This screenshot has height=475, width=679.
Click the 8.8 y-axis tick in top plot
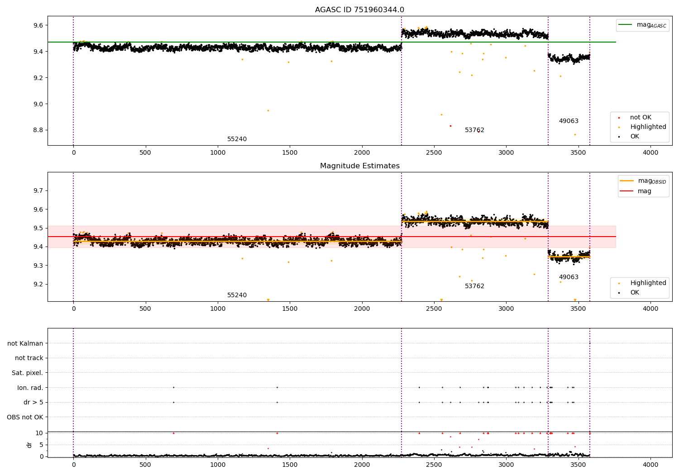tap(37, 130)
